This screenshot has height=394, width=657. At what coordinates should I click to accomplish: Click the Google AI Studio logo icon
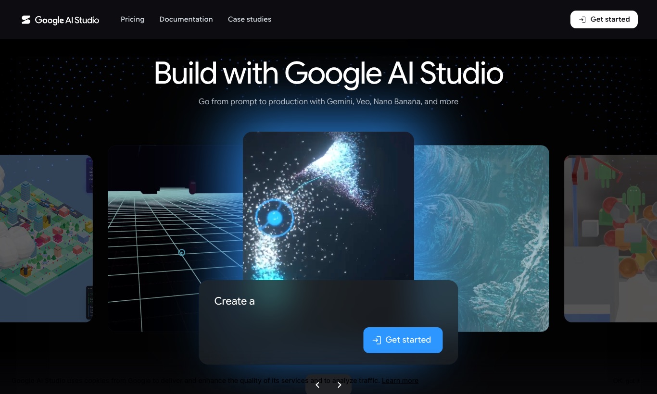(26, 20)
